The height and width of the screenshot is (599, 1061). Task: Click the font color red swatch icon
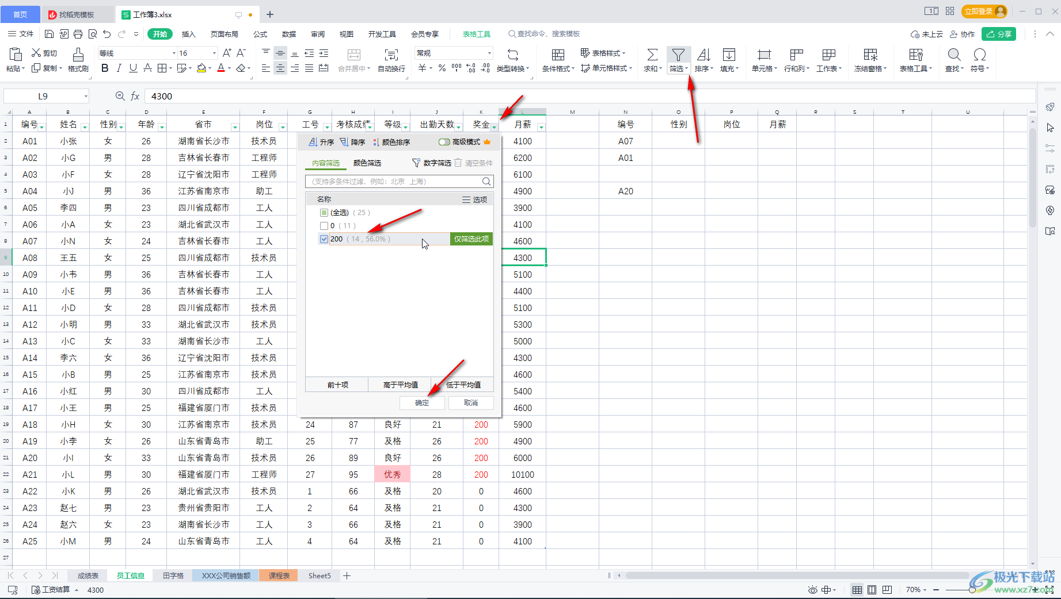click(221, 68)
